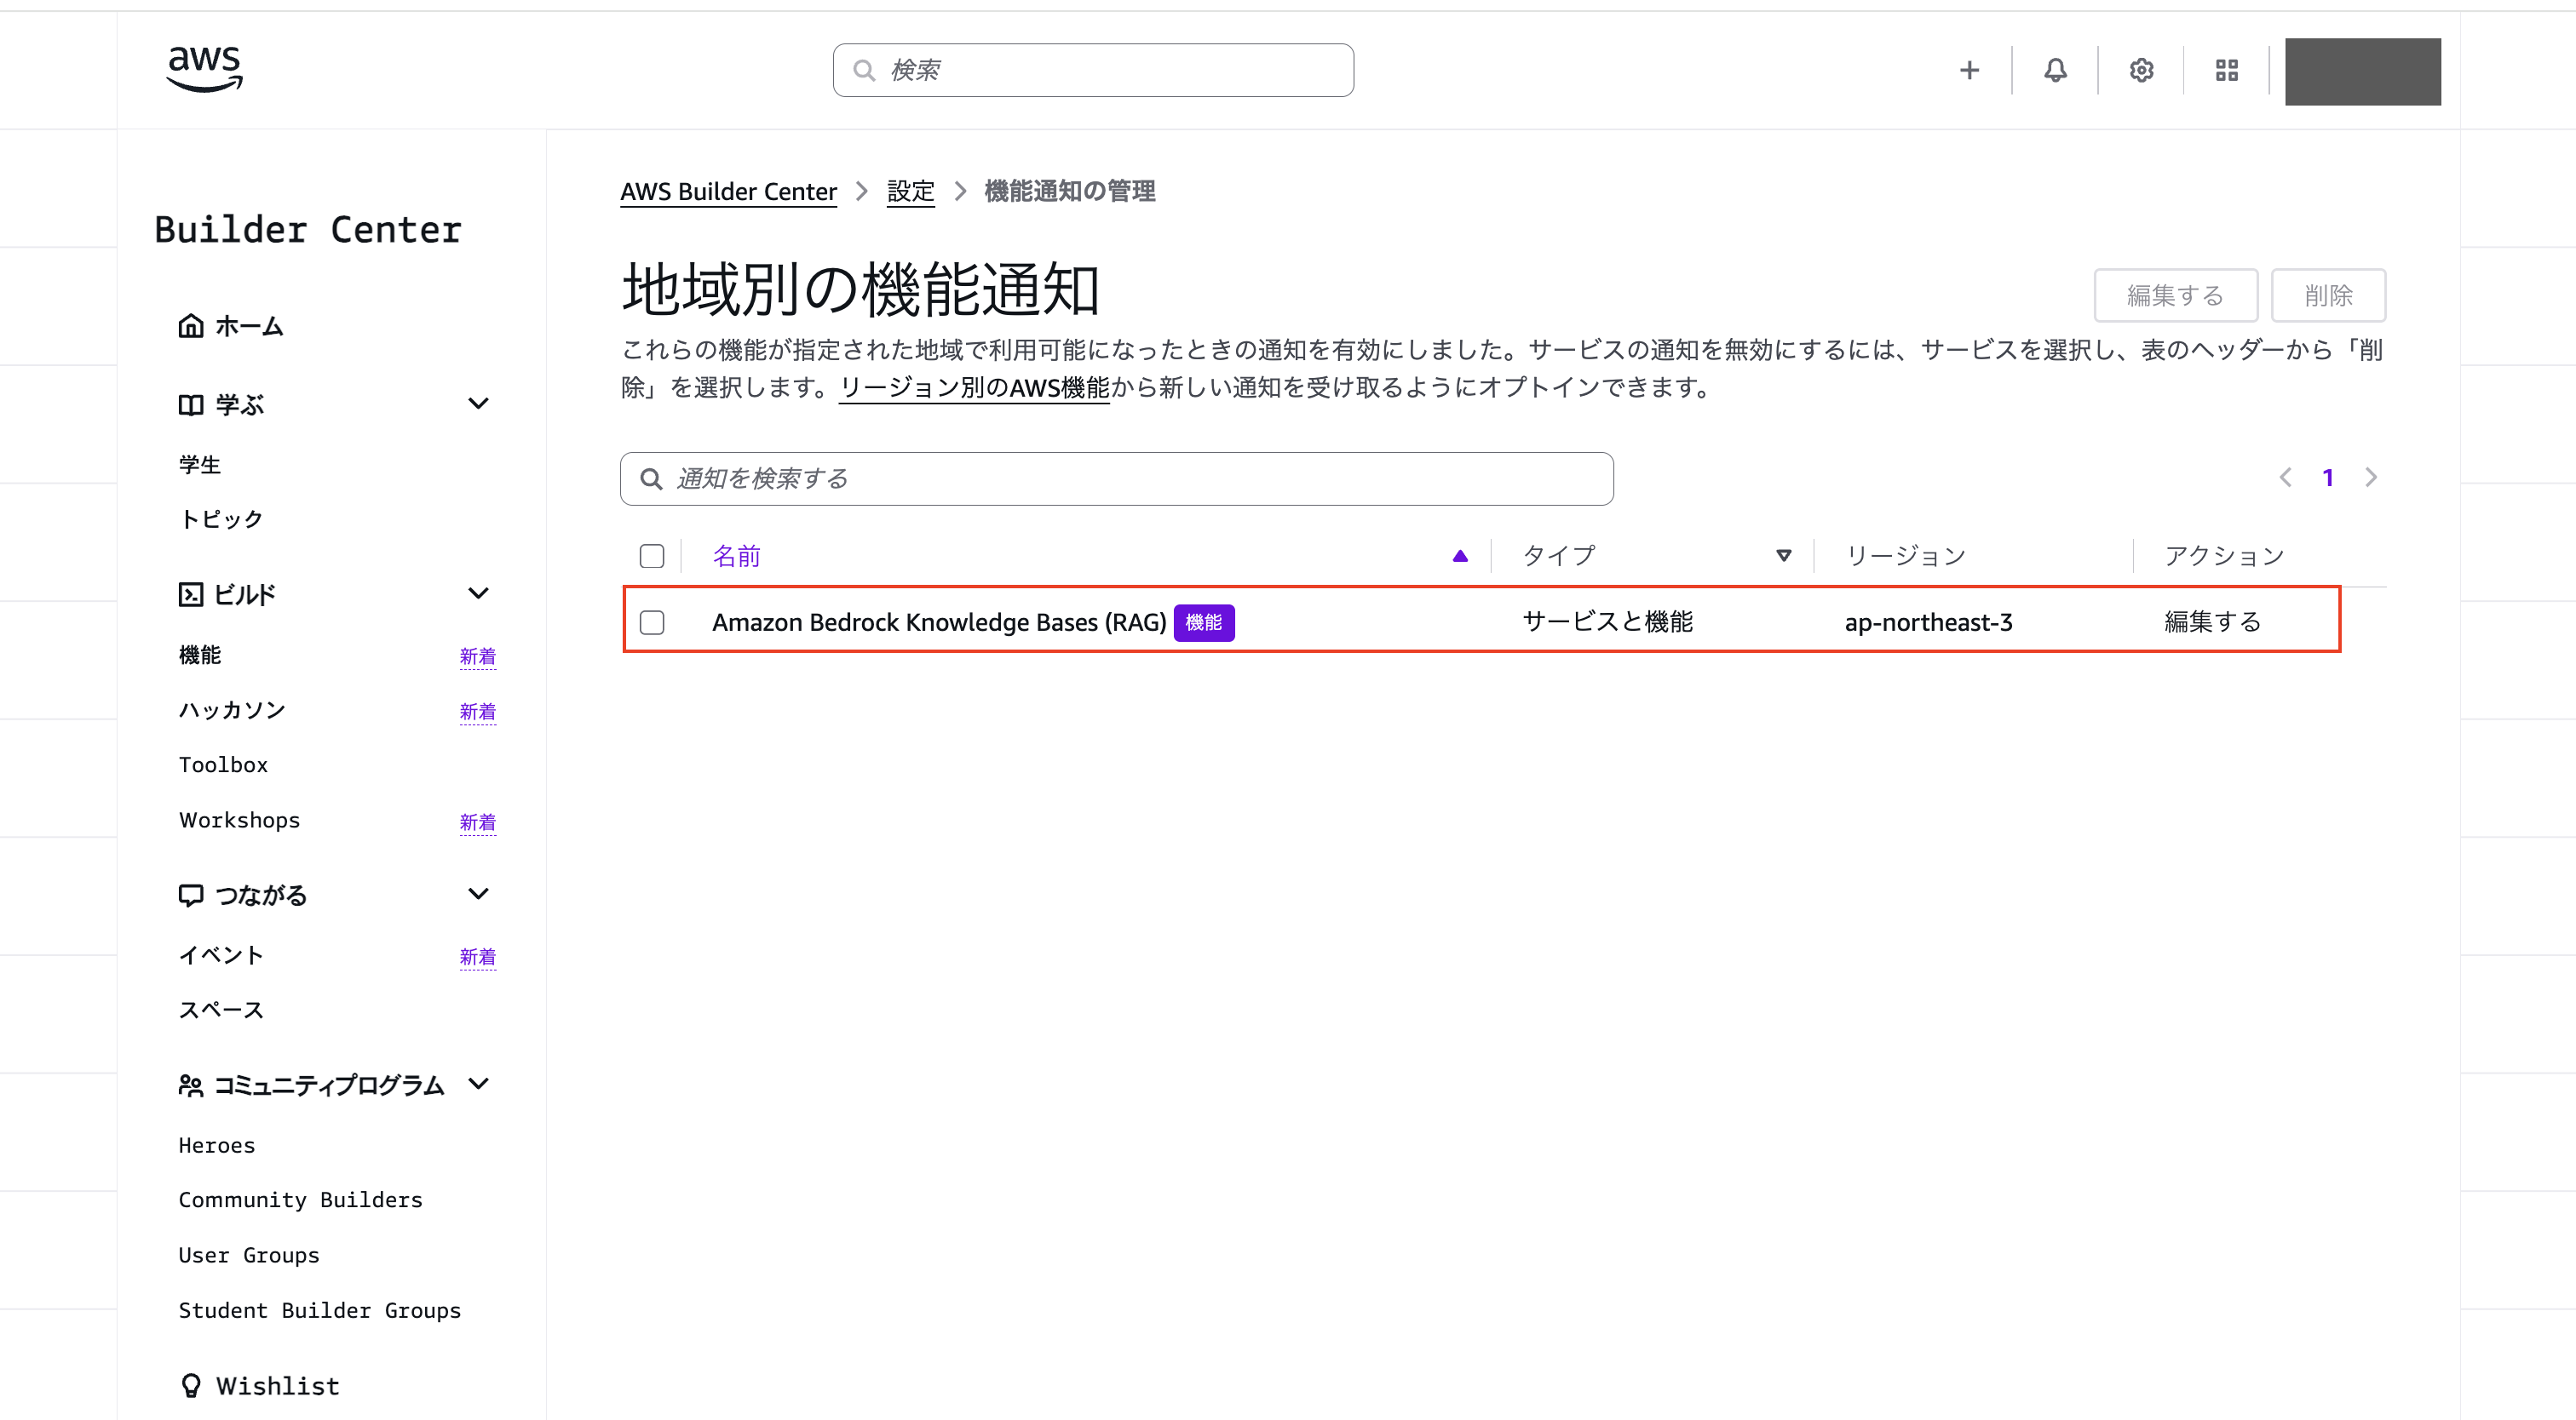
Task: Click the 削除 button
Action: tap(2328, 295)
